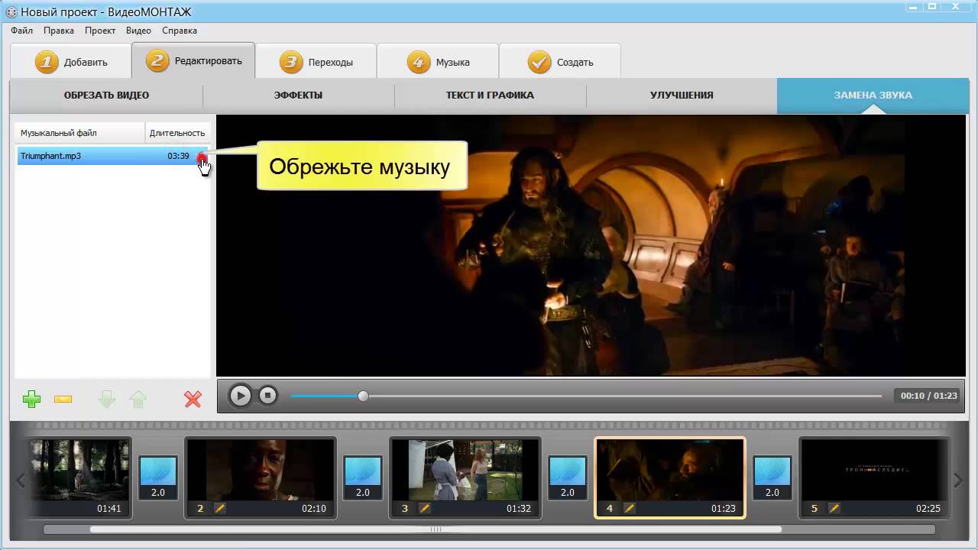Click pencil edit icon on clip 5
This screenshot has height=550, width=978.
click(834, 508)
